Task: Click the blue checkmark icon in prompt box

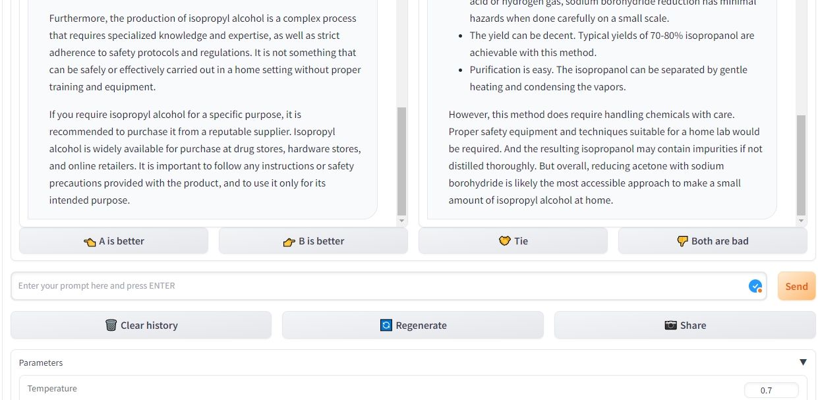Action: pyautogui.click(x=755, y=286)
